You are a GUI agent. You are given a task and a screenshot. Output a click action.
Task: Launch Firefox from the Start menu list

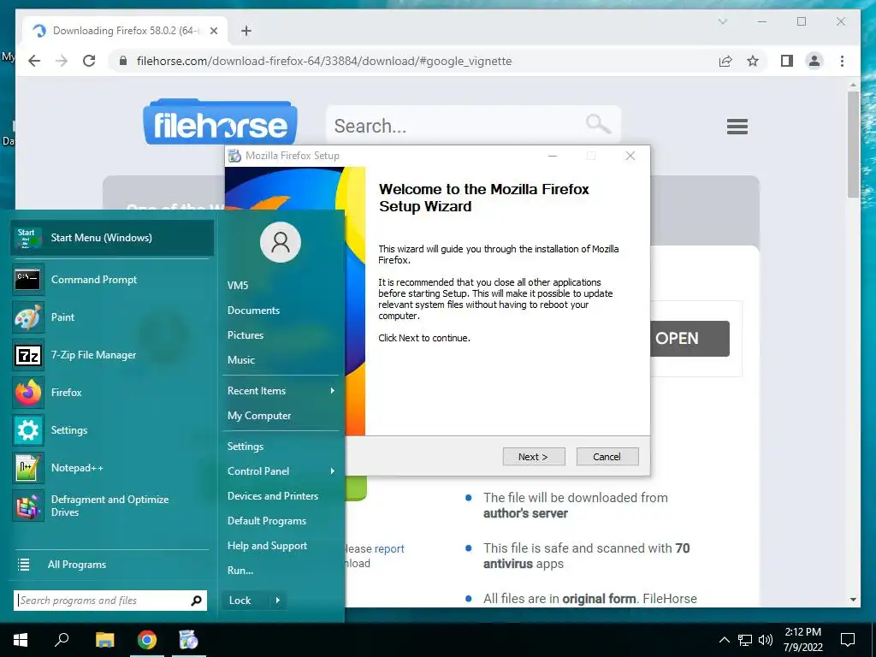(x=112, y=392)
